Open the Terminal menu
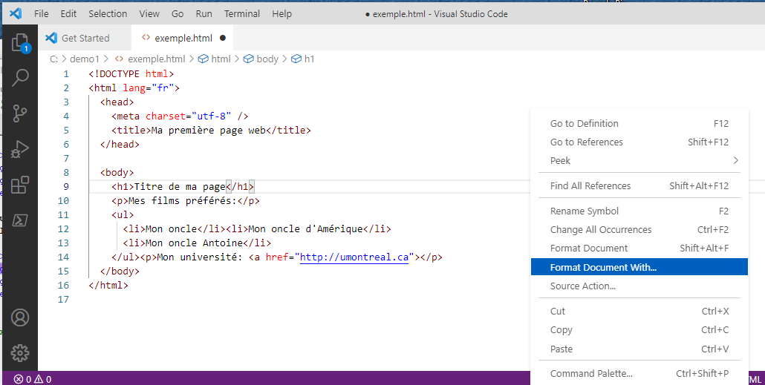This screenshot has width=765, height=385. (x=242, y=13)
